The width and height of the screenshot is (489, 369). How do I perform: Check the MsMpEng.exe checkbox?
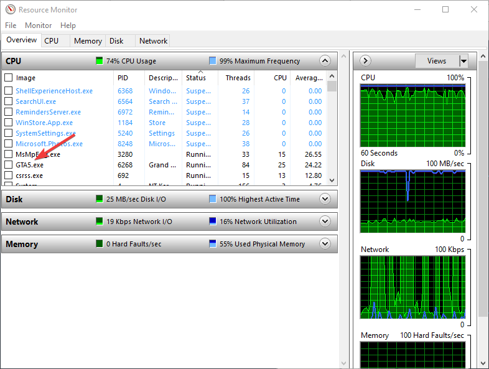pyautogui.click(x=9, y=154)
